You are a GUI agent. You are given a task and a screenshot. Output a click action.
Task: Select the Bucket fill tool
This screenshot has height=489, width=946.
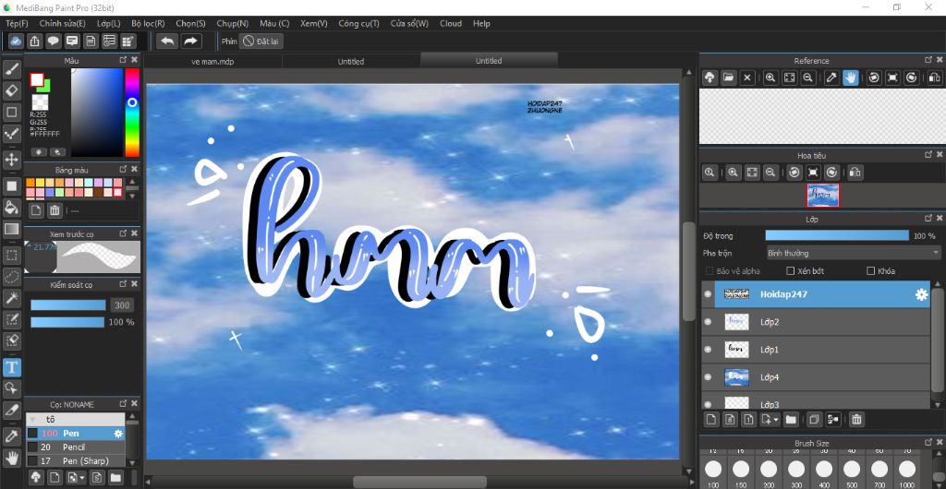pyautogui.click(x=11, y=208)
